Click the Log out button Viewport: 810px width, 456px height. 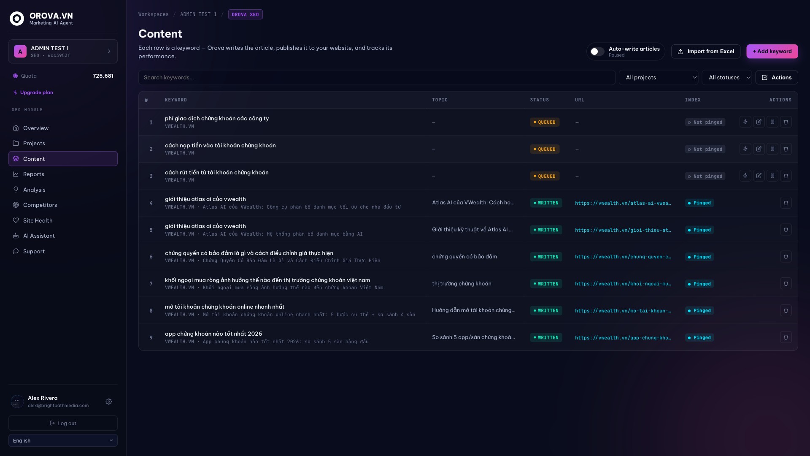pos(63,423)
